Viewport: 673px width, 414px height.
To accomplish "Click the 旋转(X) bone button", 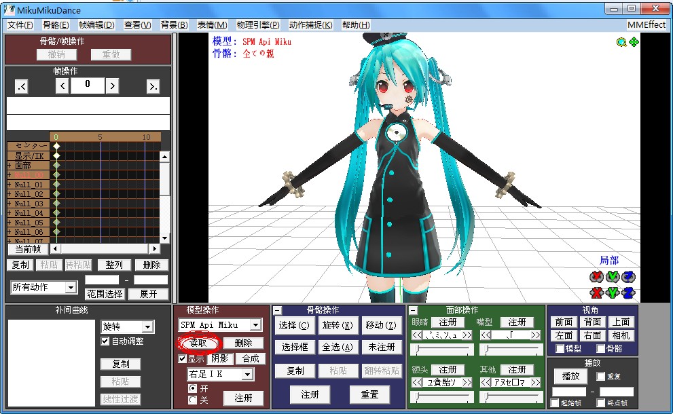I will [338, 326].
